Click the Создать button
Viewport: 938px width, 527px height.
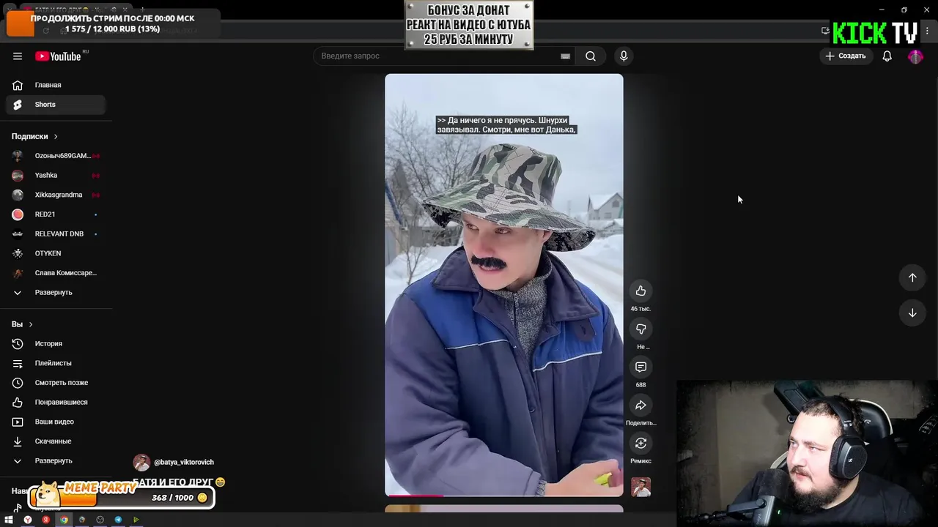coord(846,56)
